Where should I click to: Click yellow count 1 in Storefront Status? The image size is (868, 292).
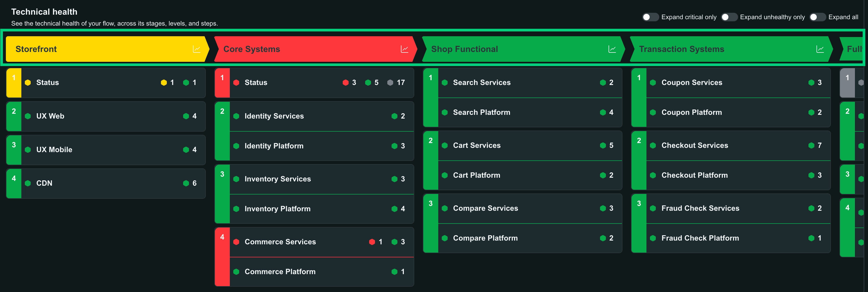click(x=168, y=83)
